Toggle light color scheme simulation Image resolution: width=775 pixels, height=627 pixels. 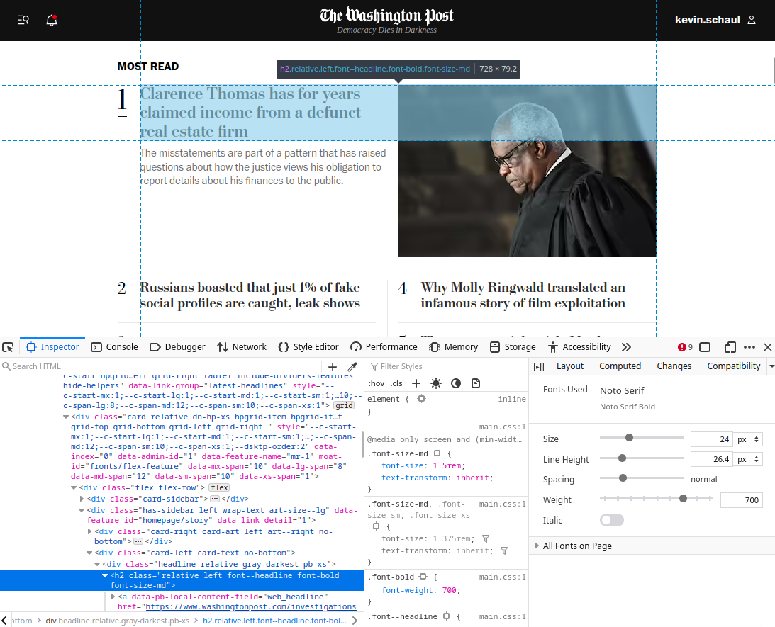pos(436,383)
